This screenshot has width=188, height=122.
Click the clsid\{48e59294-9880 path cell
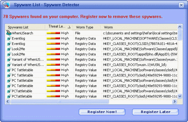[140, 75]
